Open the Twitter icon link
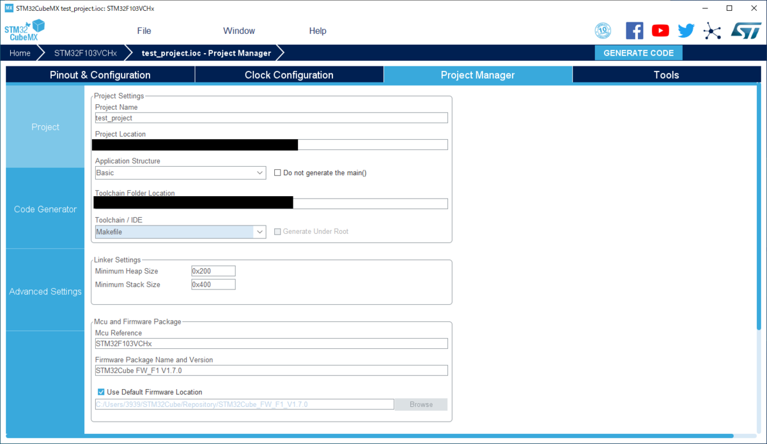 pos(686,31)
